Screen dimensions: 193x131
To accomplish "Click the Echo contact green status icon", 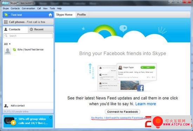I will (14, 49).
